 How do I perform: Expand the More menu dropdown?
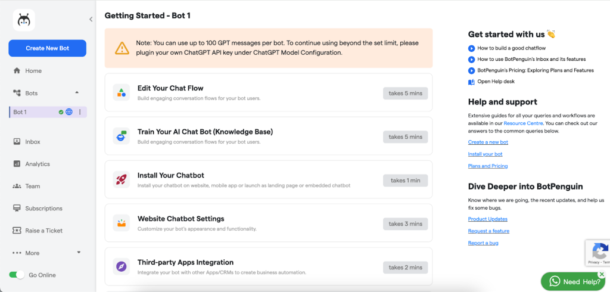coord(79,252)
